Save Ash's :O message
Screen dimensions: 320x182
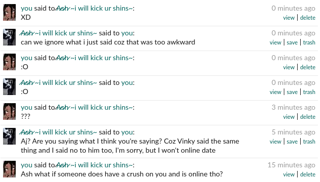point(292,92)
